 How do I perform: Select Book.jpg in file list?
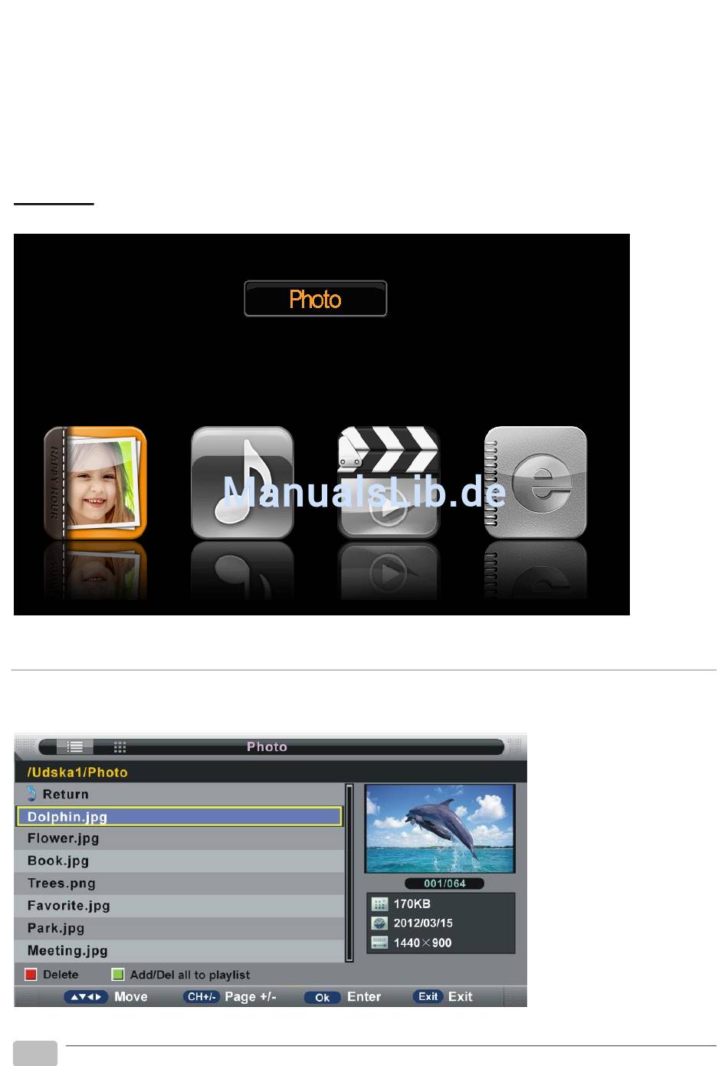pos(179,861)
